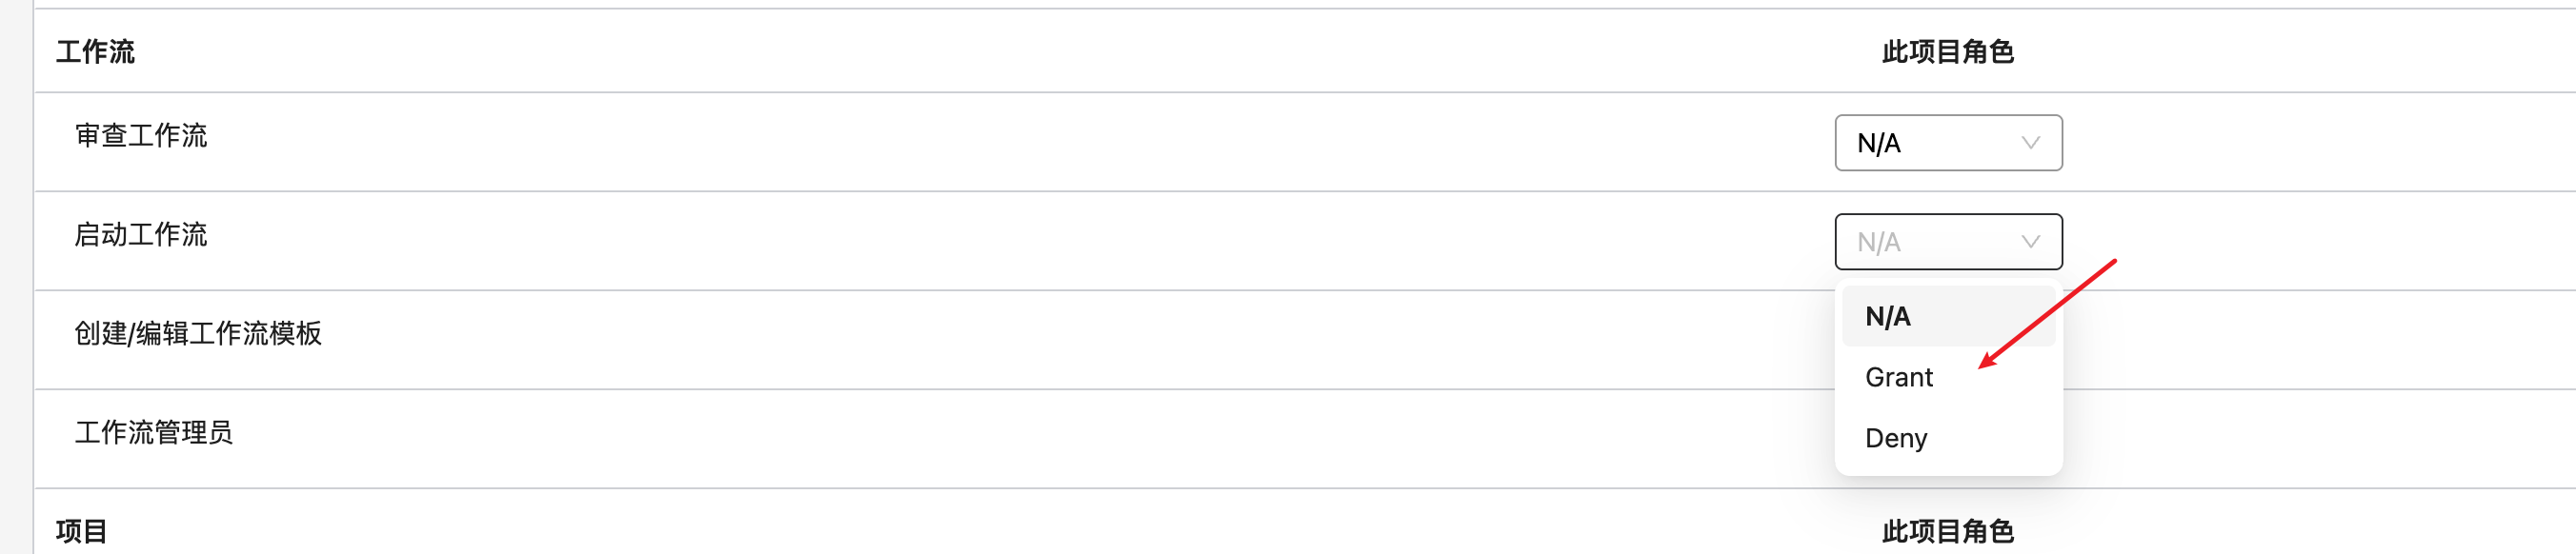Click 此项目角色 header of 项目 section

click(x=1947, y=531)
